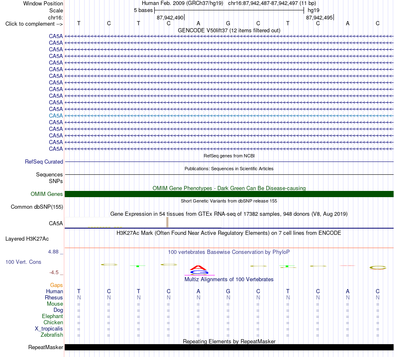Select the 'Zebrafish' species row label

click(x=52, y=335)
